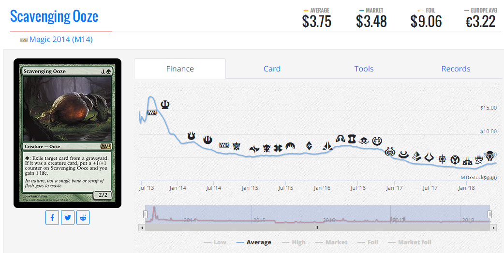Share card on Reddit
The width and height of the screenshot is (504, 253).
[83, 218]
